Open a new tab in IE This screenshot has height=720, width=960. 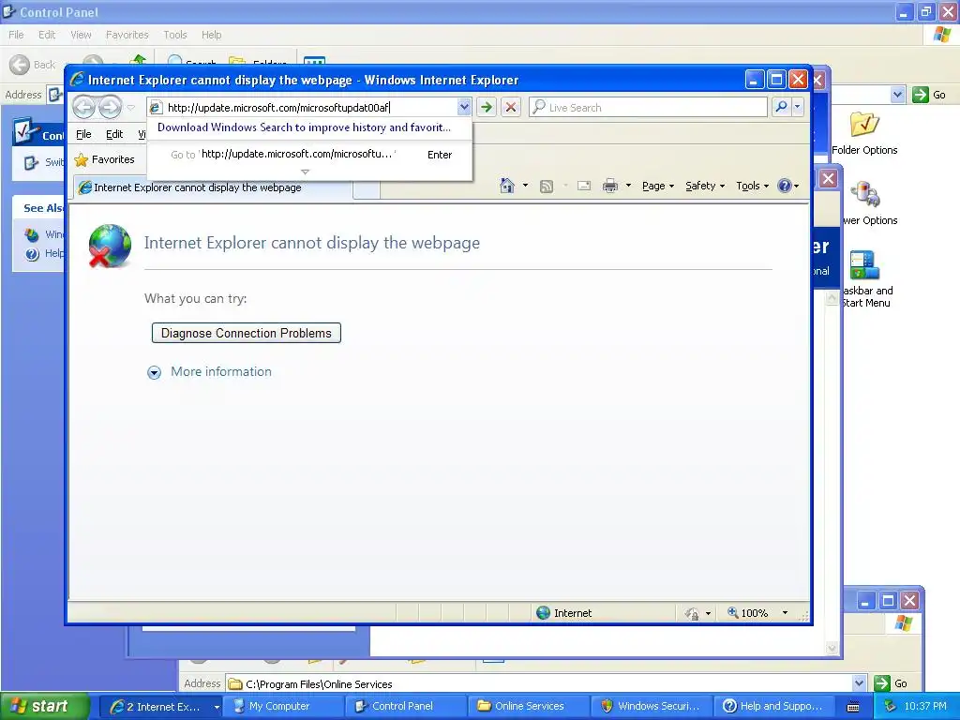[367, 189]
